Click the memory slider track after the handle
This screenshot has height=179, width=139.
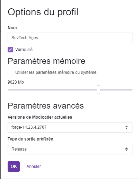[x=116, y=89]
